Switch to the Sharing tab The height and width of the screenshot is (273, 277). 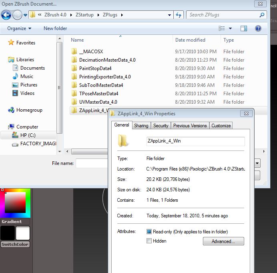point(141,126)
